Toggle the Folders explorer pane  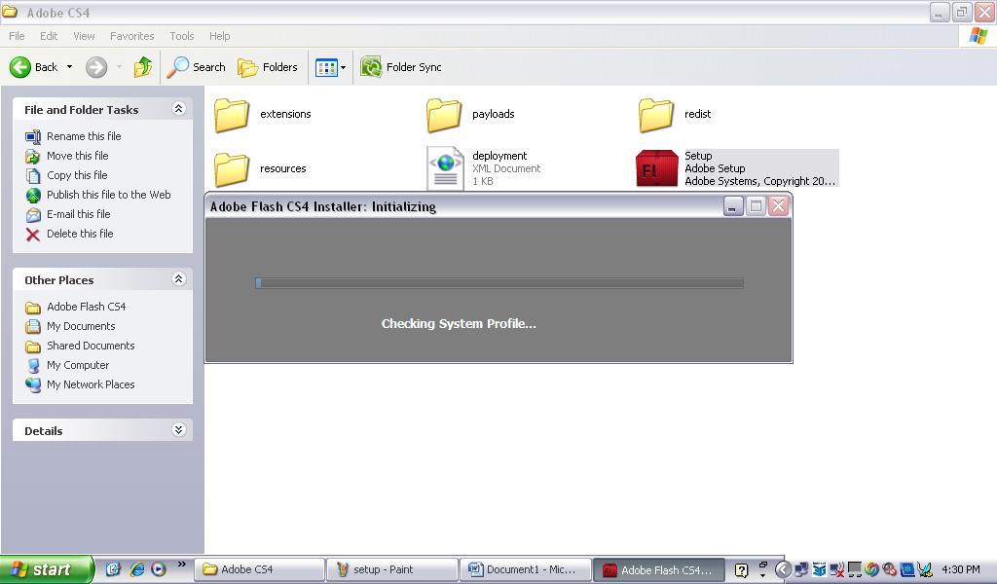pos(268,67)
